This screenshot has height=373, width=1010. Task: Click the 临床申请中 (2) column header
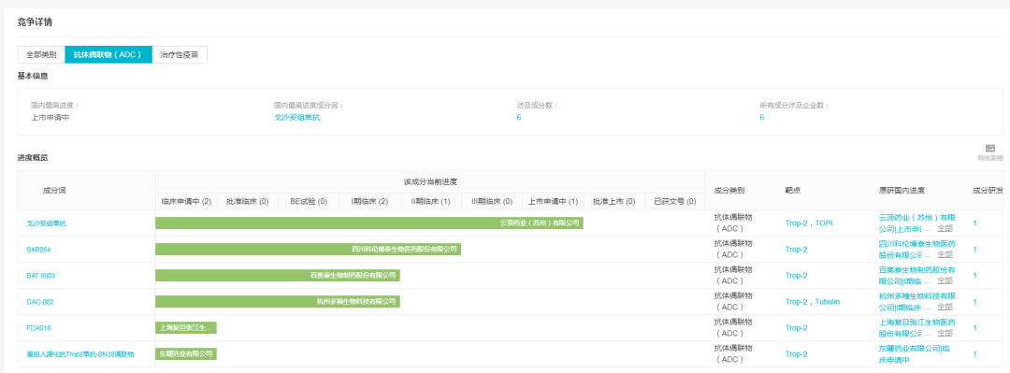(186, 202)
